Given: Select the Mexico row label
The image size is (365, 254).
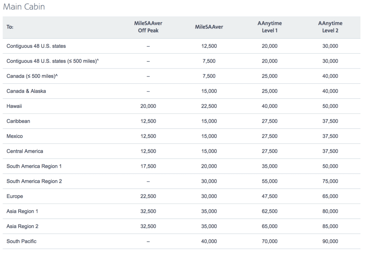Looking at the screenshot, I should [15, 136].
